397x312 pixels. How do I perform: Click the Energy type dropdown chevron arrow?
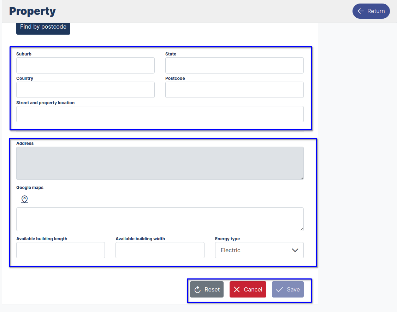pyautogui.click(x=295, y=250)
